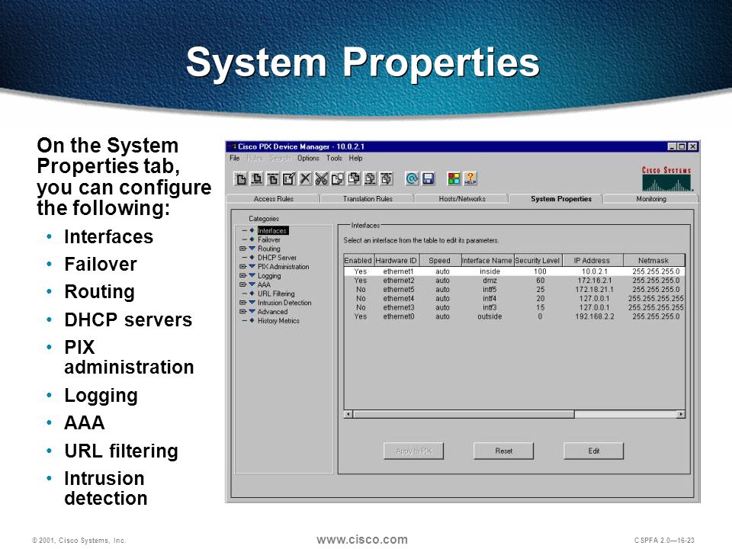Image resolution: width=732 pixels, height=549 pixels.
Task: Click the horizontal scrollbar left arrow
Action: (348, 414)
